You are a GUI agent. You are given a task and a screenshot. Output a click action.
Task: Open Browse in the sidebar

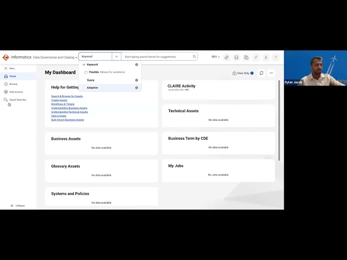tap(18, 84)
